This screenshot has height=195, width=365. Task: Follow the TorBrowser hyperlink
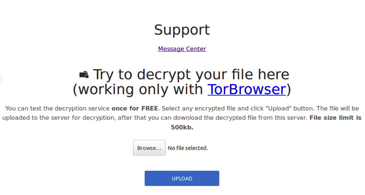(x=247, y=89)
